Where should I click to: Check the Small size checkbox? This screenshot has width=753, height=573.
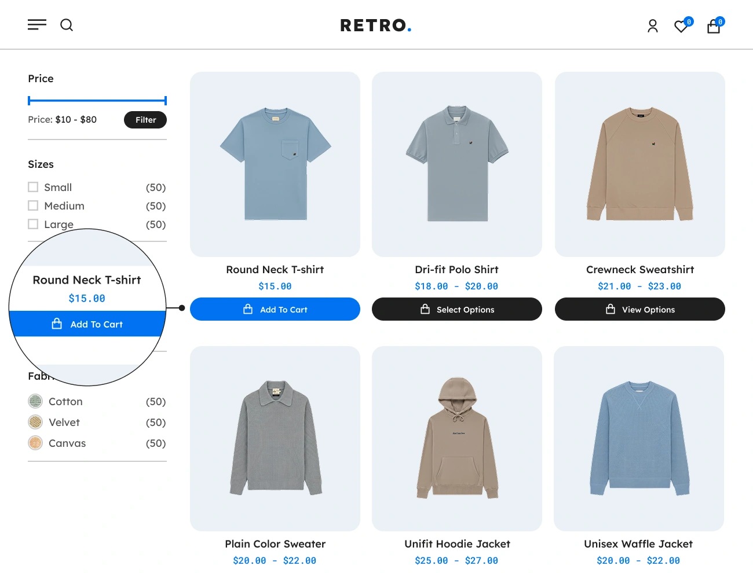click(x=33, y=187)
